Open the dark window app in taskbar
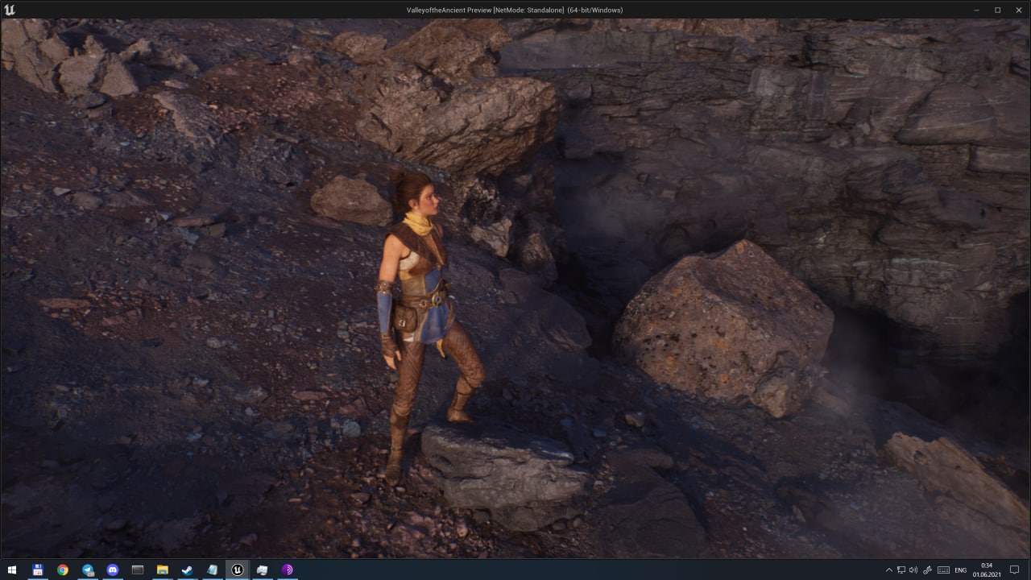Screen dimensions: 1031x580 [137, 570]
